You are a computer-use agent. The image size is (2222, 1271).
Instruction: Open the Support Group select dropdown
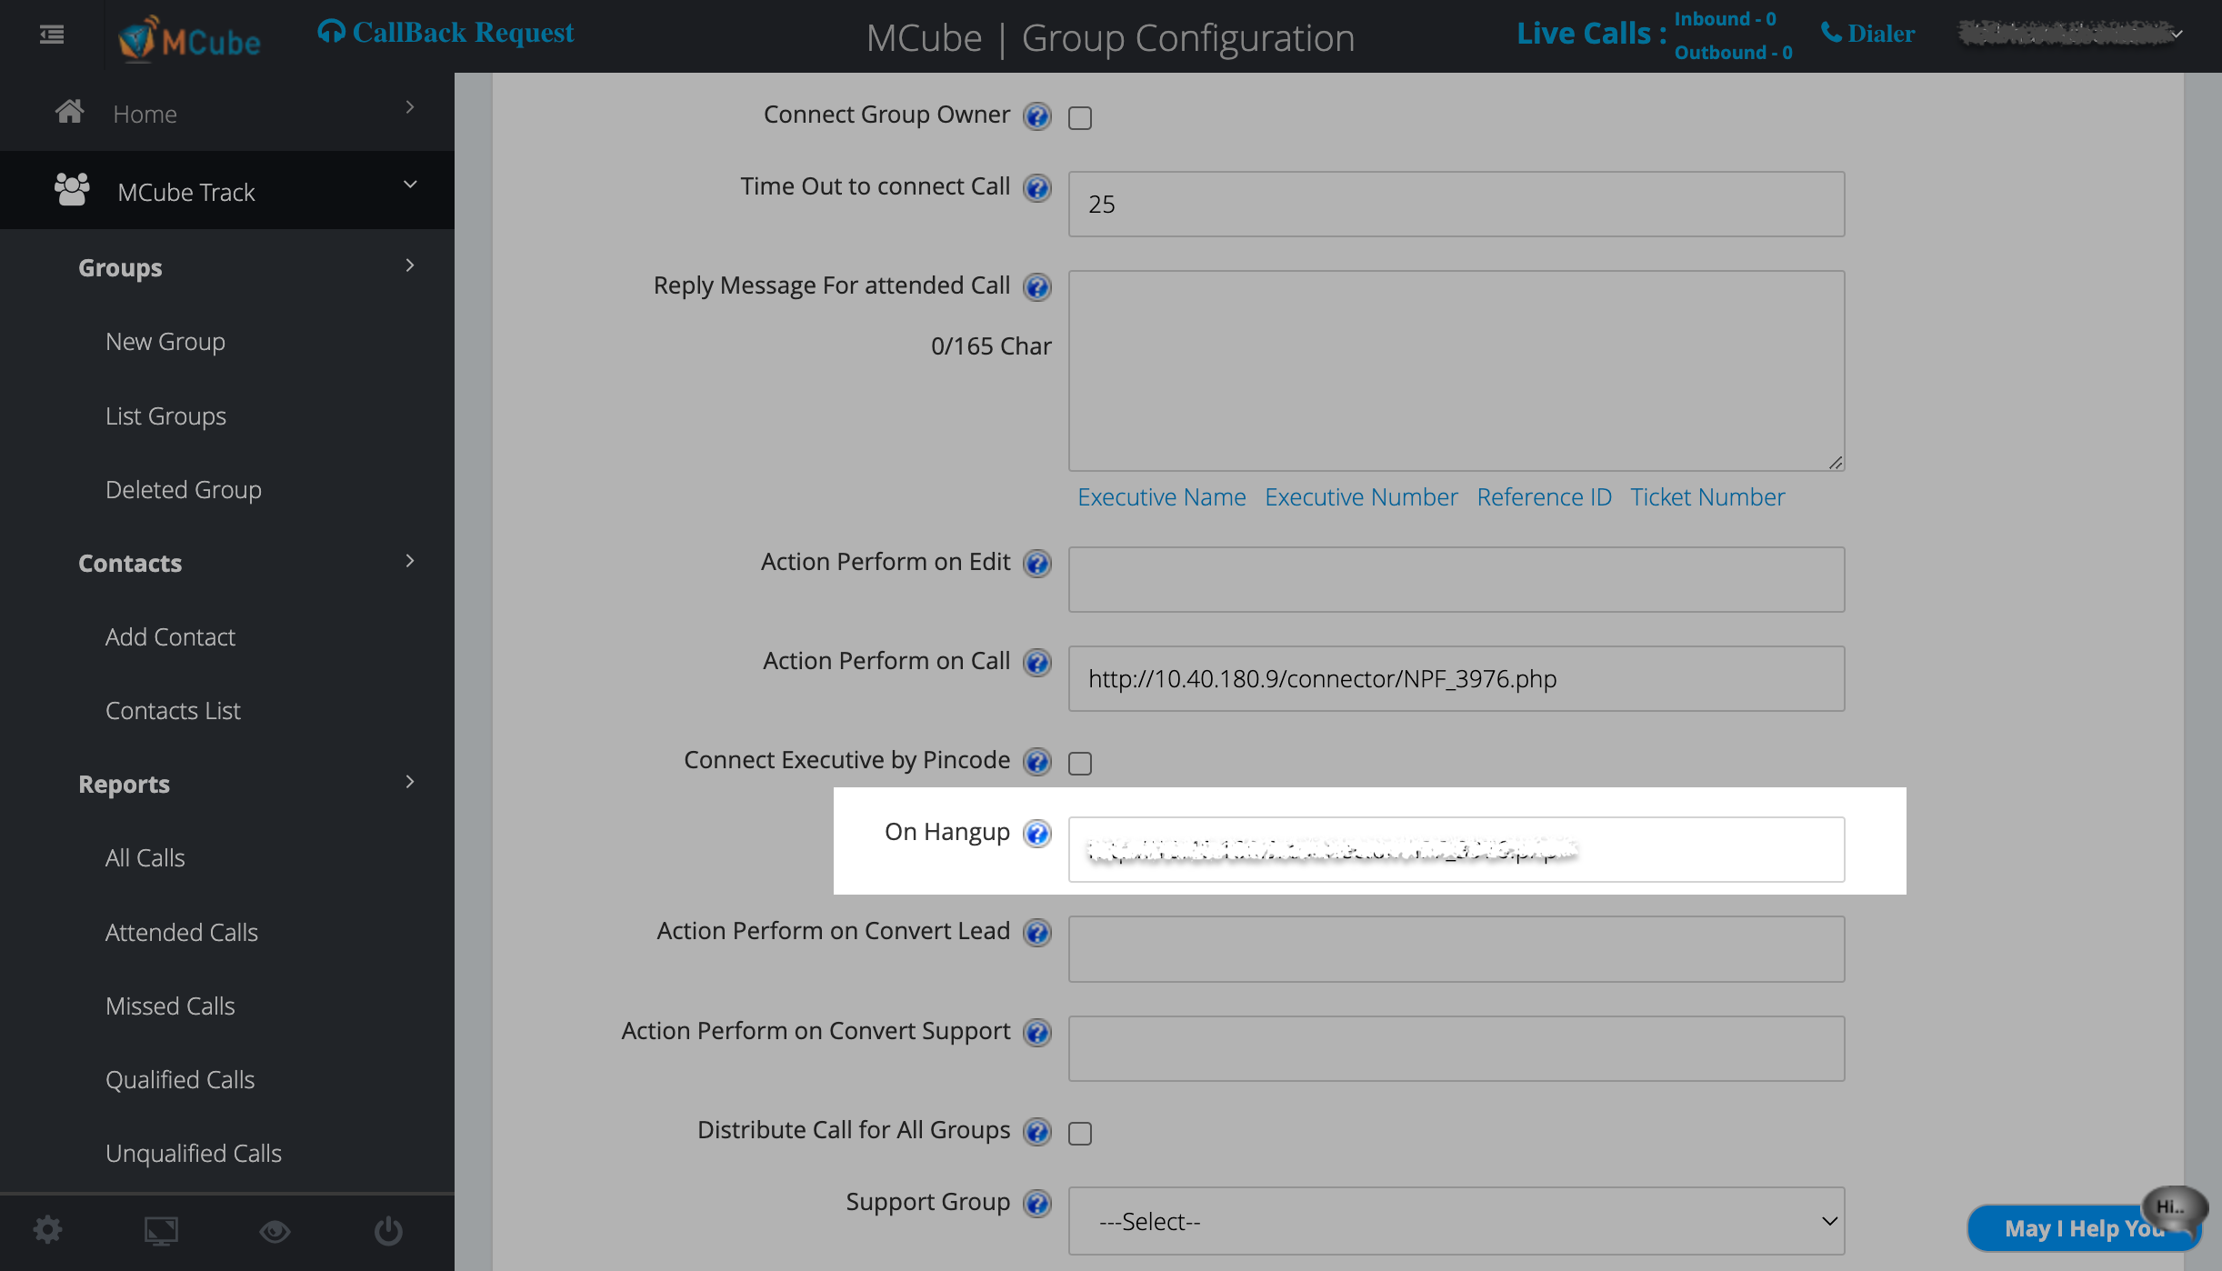(x=1455, y=1221)
